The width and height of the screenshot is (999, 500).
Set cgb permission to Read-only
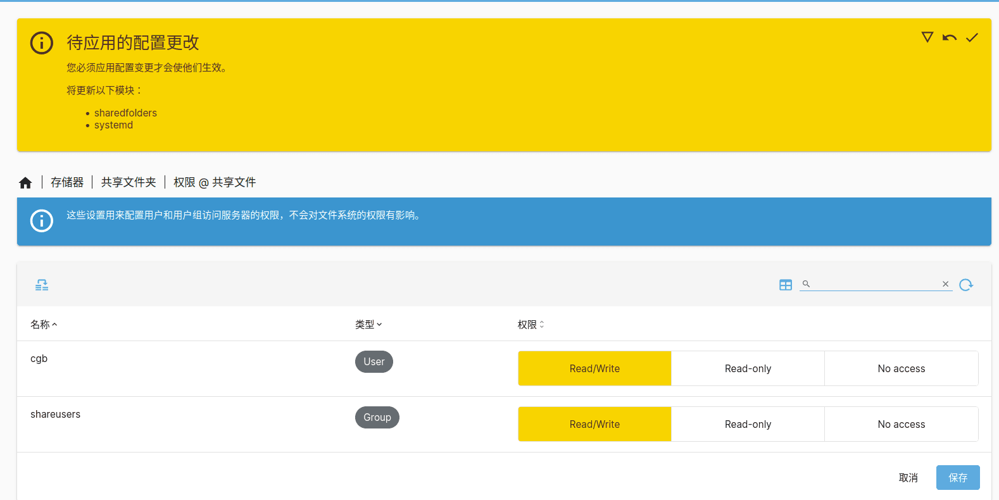tap(748, 368)
